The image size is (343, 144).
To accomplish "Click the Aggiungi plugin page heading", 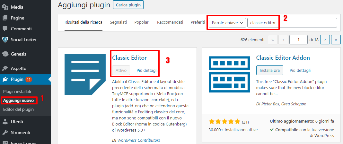I will 84,5.
